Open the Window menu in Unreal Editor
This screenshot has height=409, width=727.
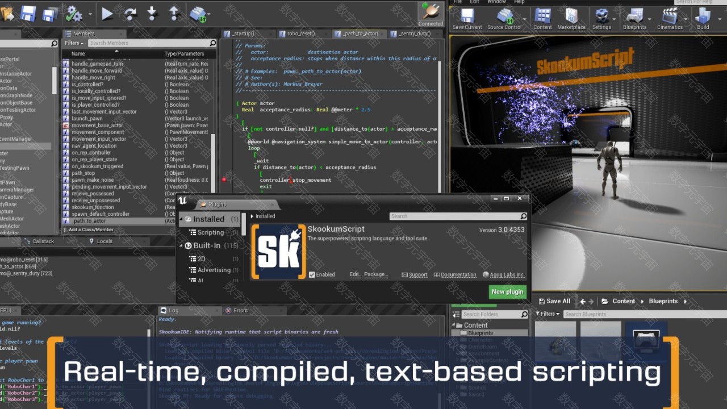[496, 2]
